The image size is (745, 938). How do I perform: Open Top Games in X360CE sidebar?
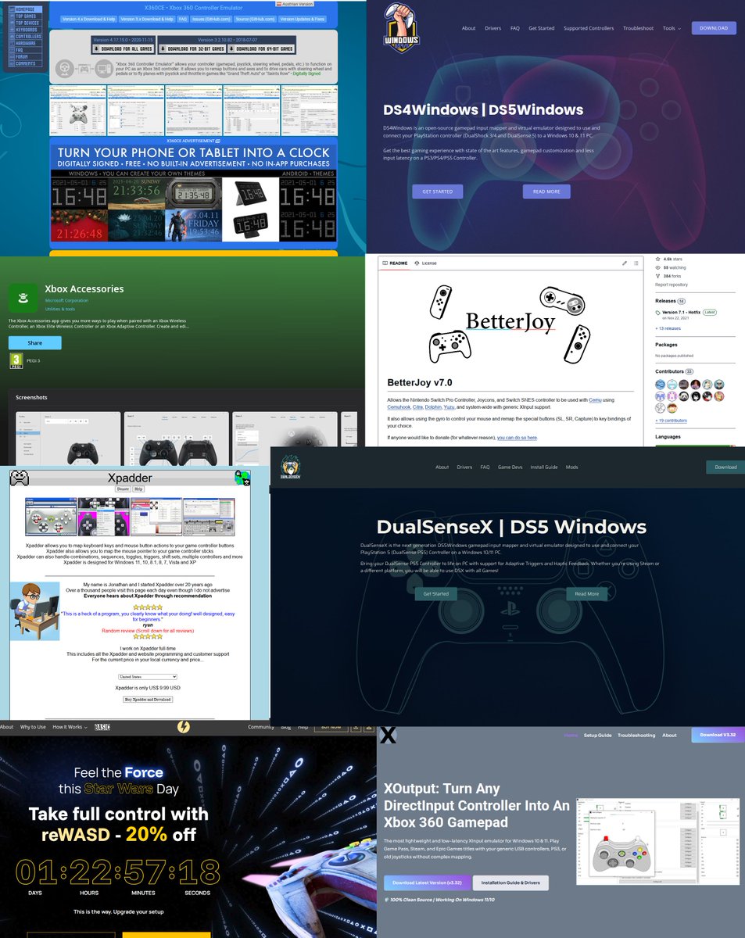pos(26,16)
